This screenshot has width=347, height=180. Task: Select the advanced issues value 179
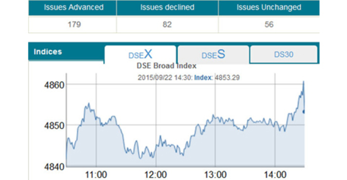(74, 24)
